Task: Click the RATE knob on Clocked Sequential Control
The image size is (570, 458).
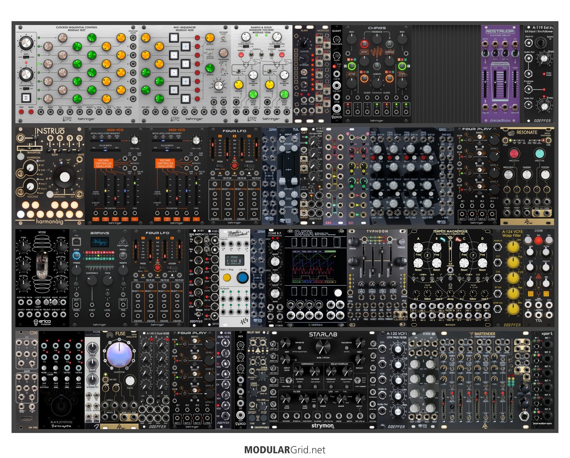Action: point(26,43)
